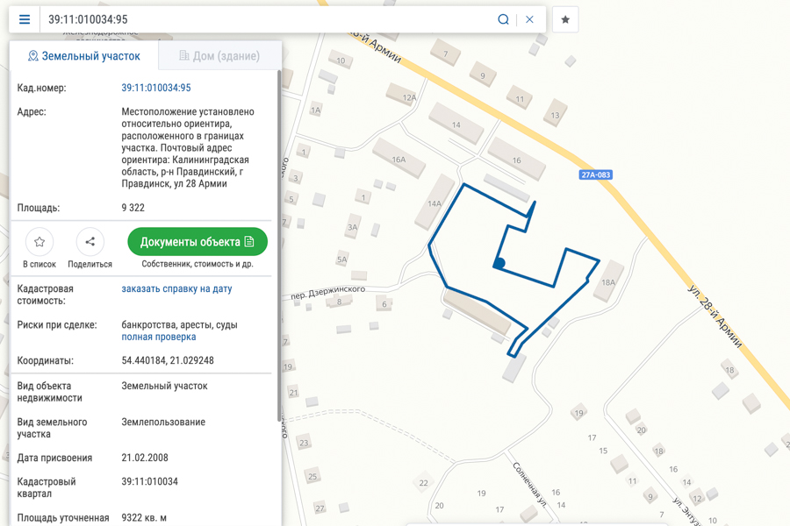Viewport: 790px width, 526px height.
Task: Select cadastral quarter 39:11:010034 text
Action: (x=149, y=481)
